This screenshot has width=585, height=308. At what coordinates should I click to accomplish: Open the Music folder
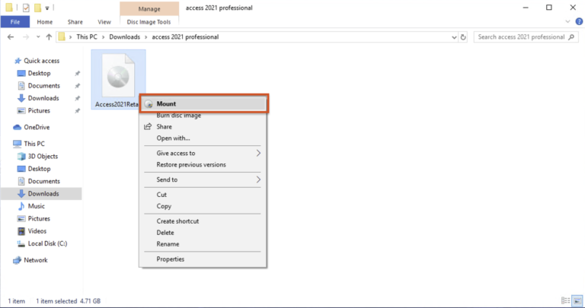tap(37, 206)
